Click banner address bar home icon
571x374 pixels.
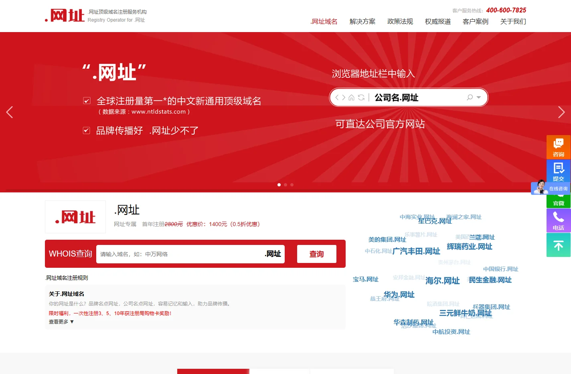[352, 97]
